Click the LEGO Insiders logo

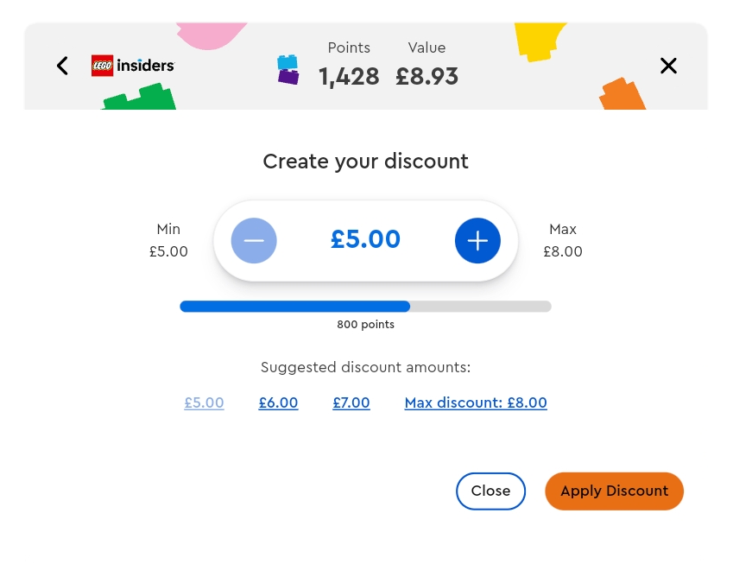(x=132, y=66)
